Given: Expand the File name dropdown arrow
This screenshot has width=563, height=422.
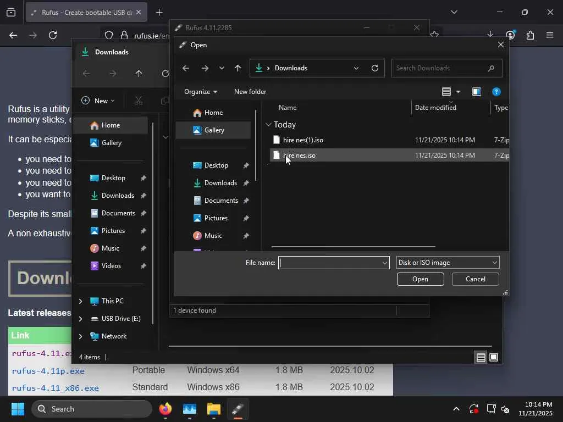Looking at the screenshot, I should 385,263.
